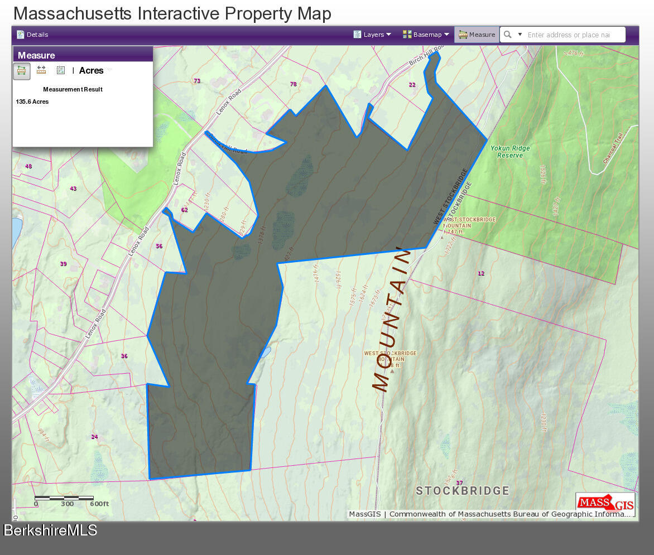This screenshot has height=555, width=654.
Task: Click parcel number 73 on map
Action: pyautogui.click(x=197, y=81)
